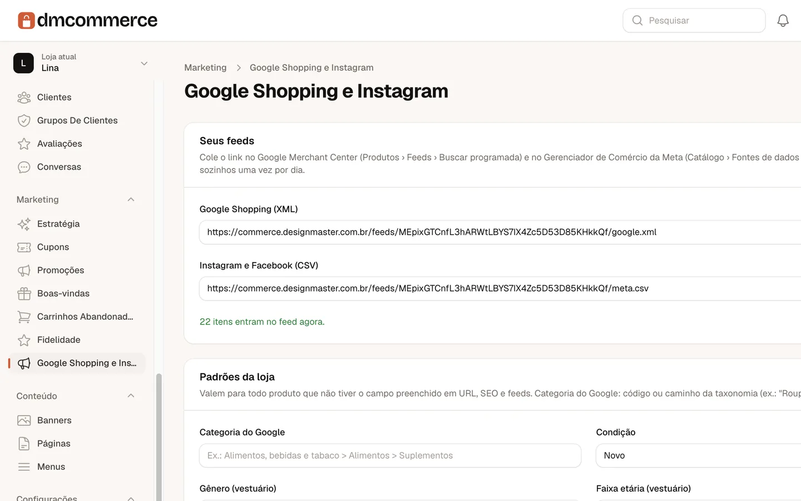The image size is (801, 501).
Task: Click the Carrinhos Abandonados cart icon
Action: point(24,317)
